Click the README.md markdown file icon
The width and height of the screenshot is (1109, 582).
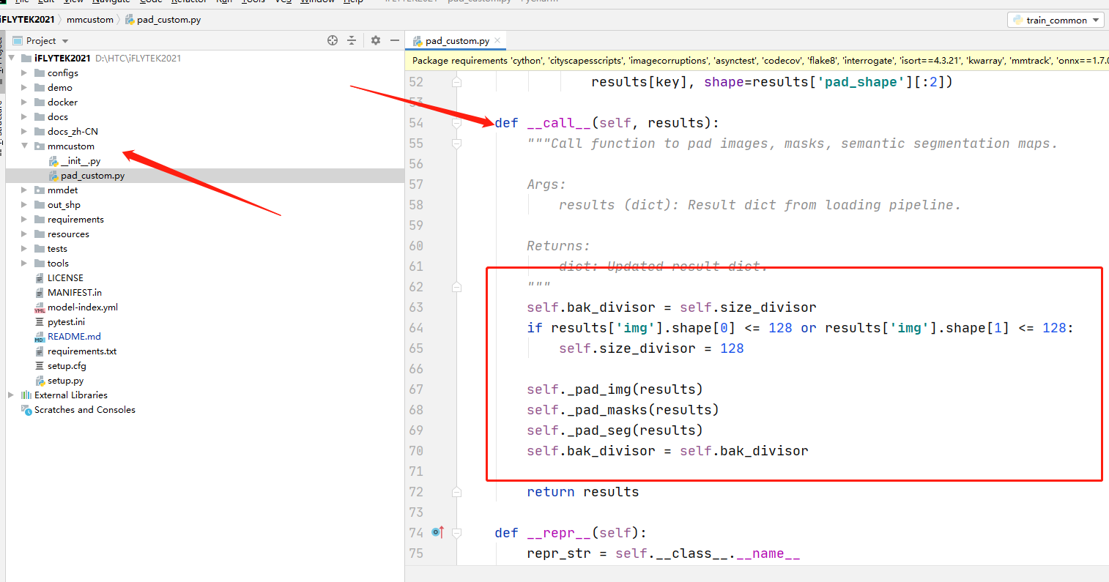tap(40, 337)
